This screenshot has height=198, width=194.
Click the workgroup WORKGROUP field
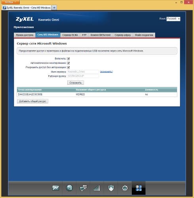click(x=83, y=76)
